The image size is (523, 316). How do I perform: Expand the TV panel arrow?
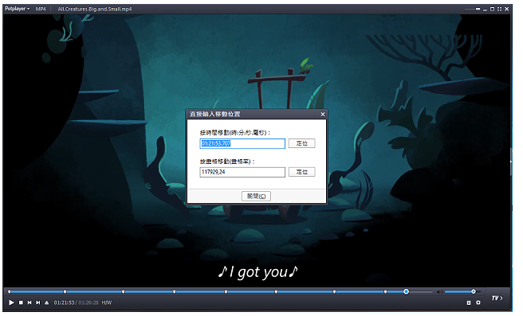(497, 298)
